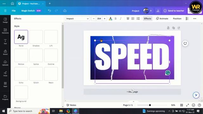The height and width of the screenshot is (114, 203).
Task: Select the Draw tool
Action: tap(5, 74)
